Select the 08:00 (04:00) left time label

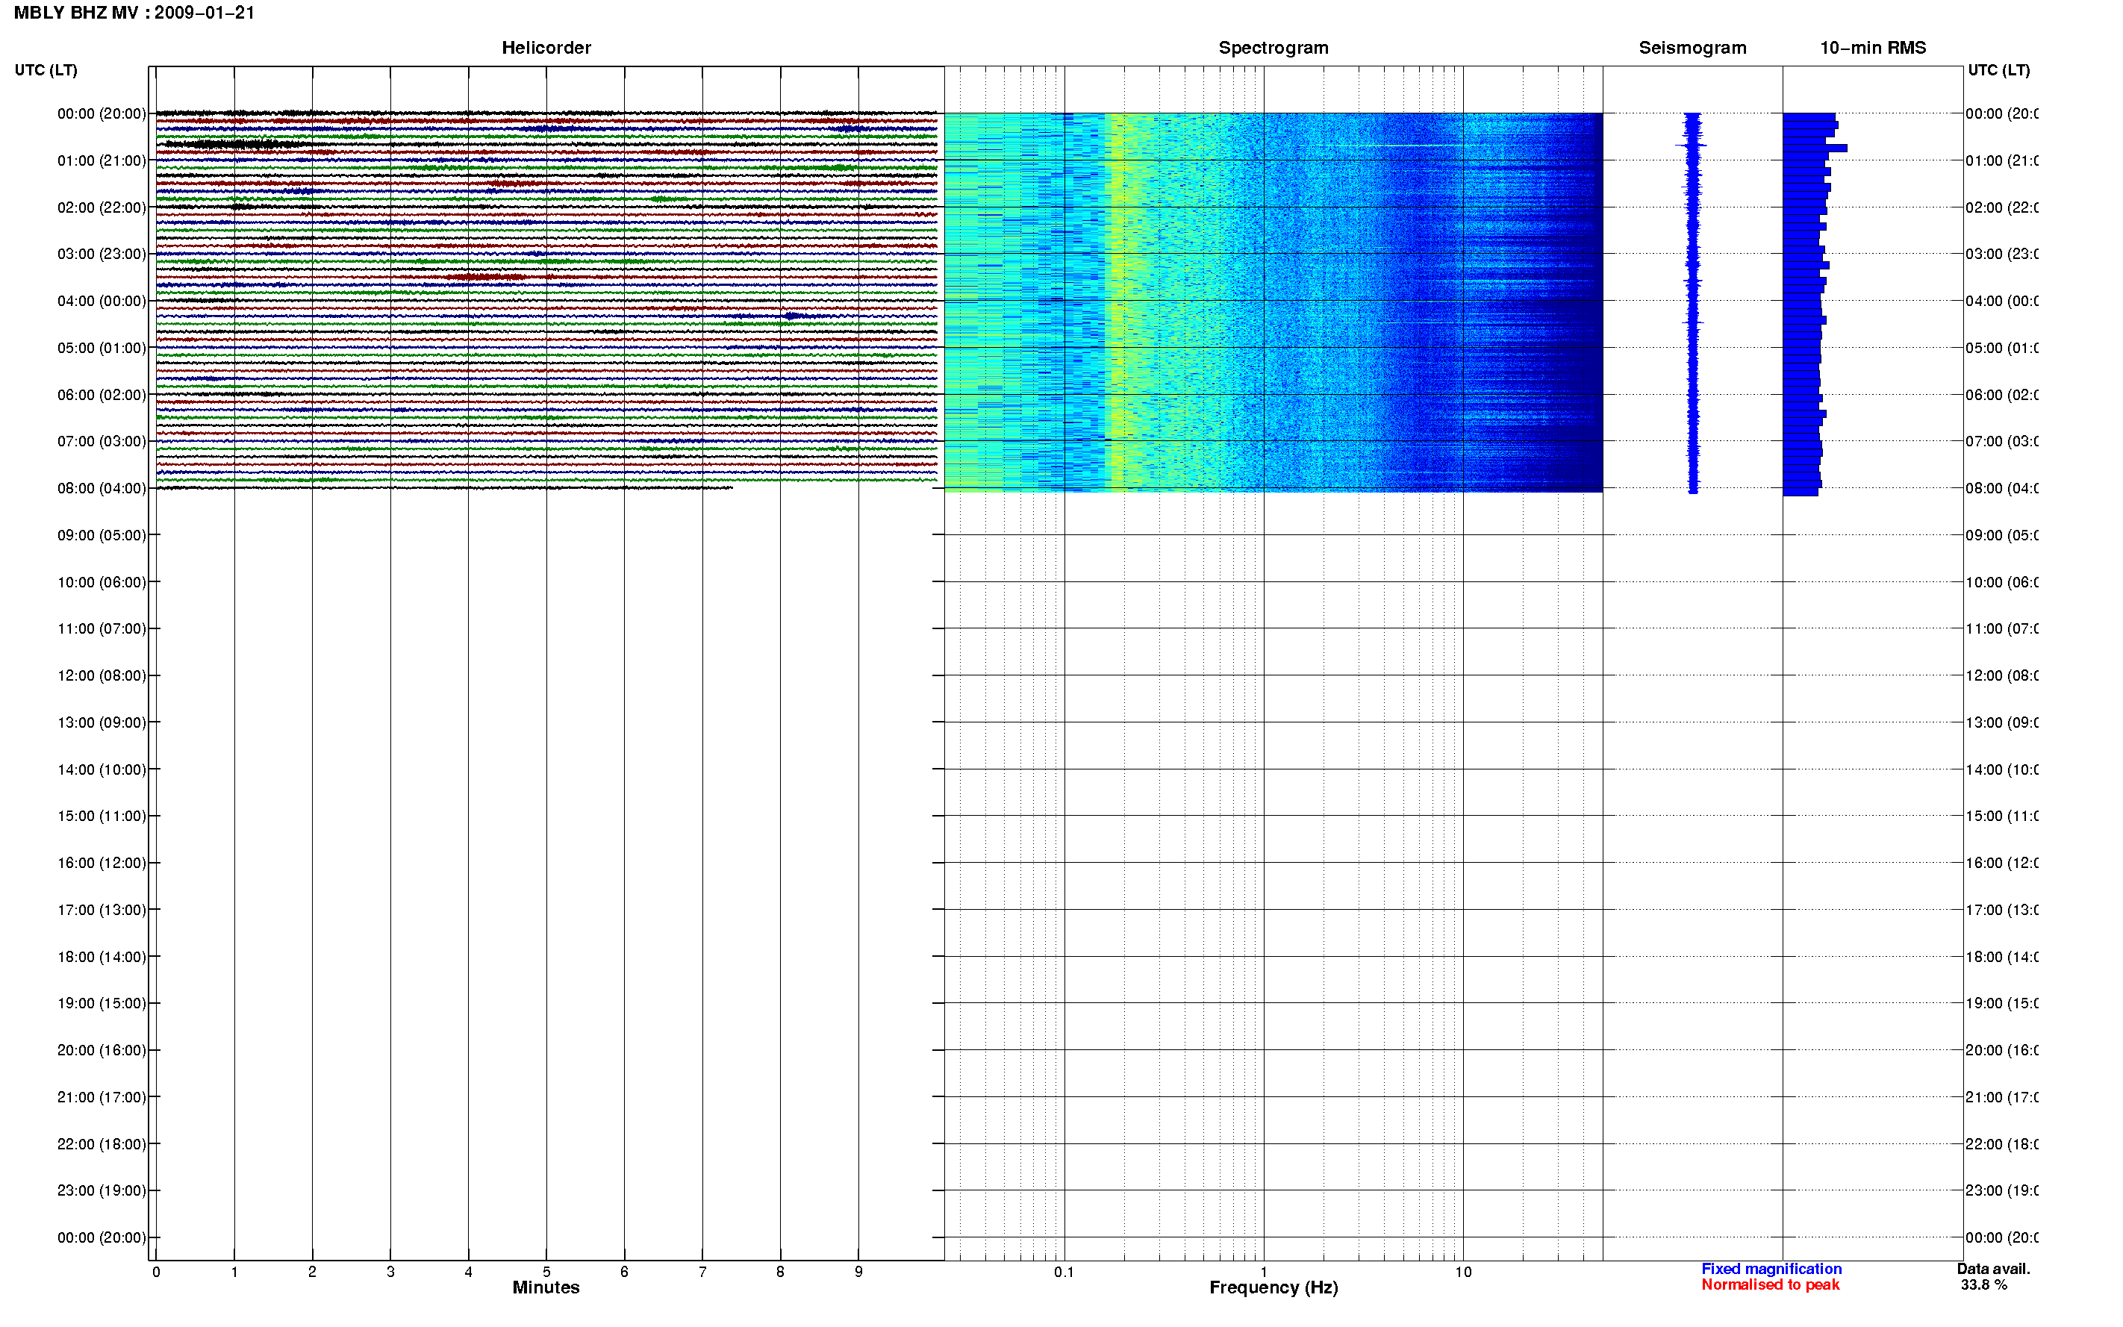click(102, 488)
